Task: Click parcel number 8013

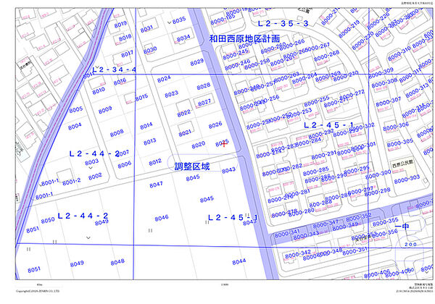Action: [x=150, y=142]
